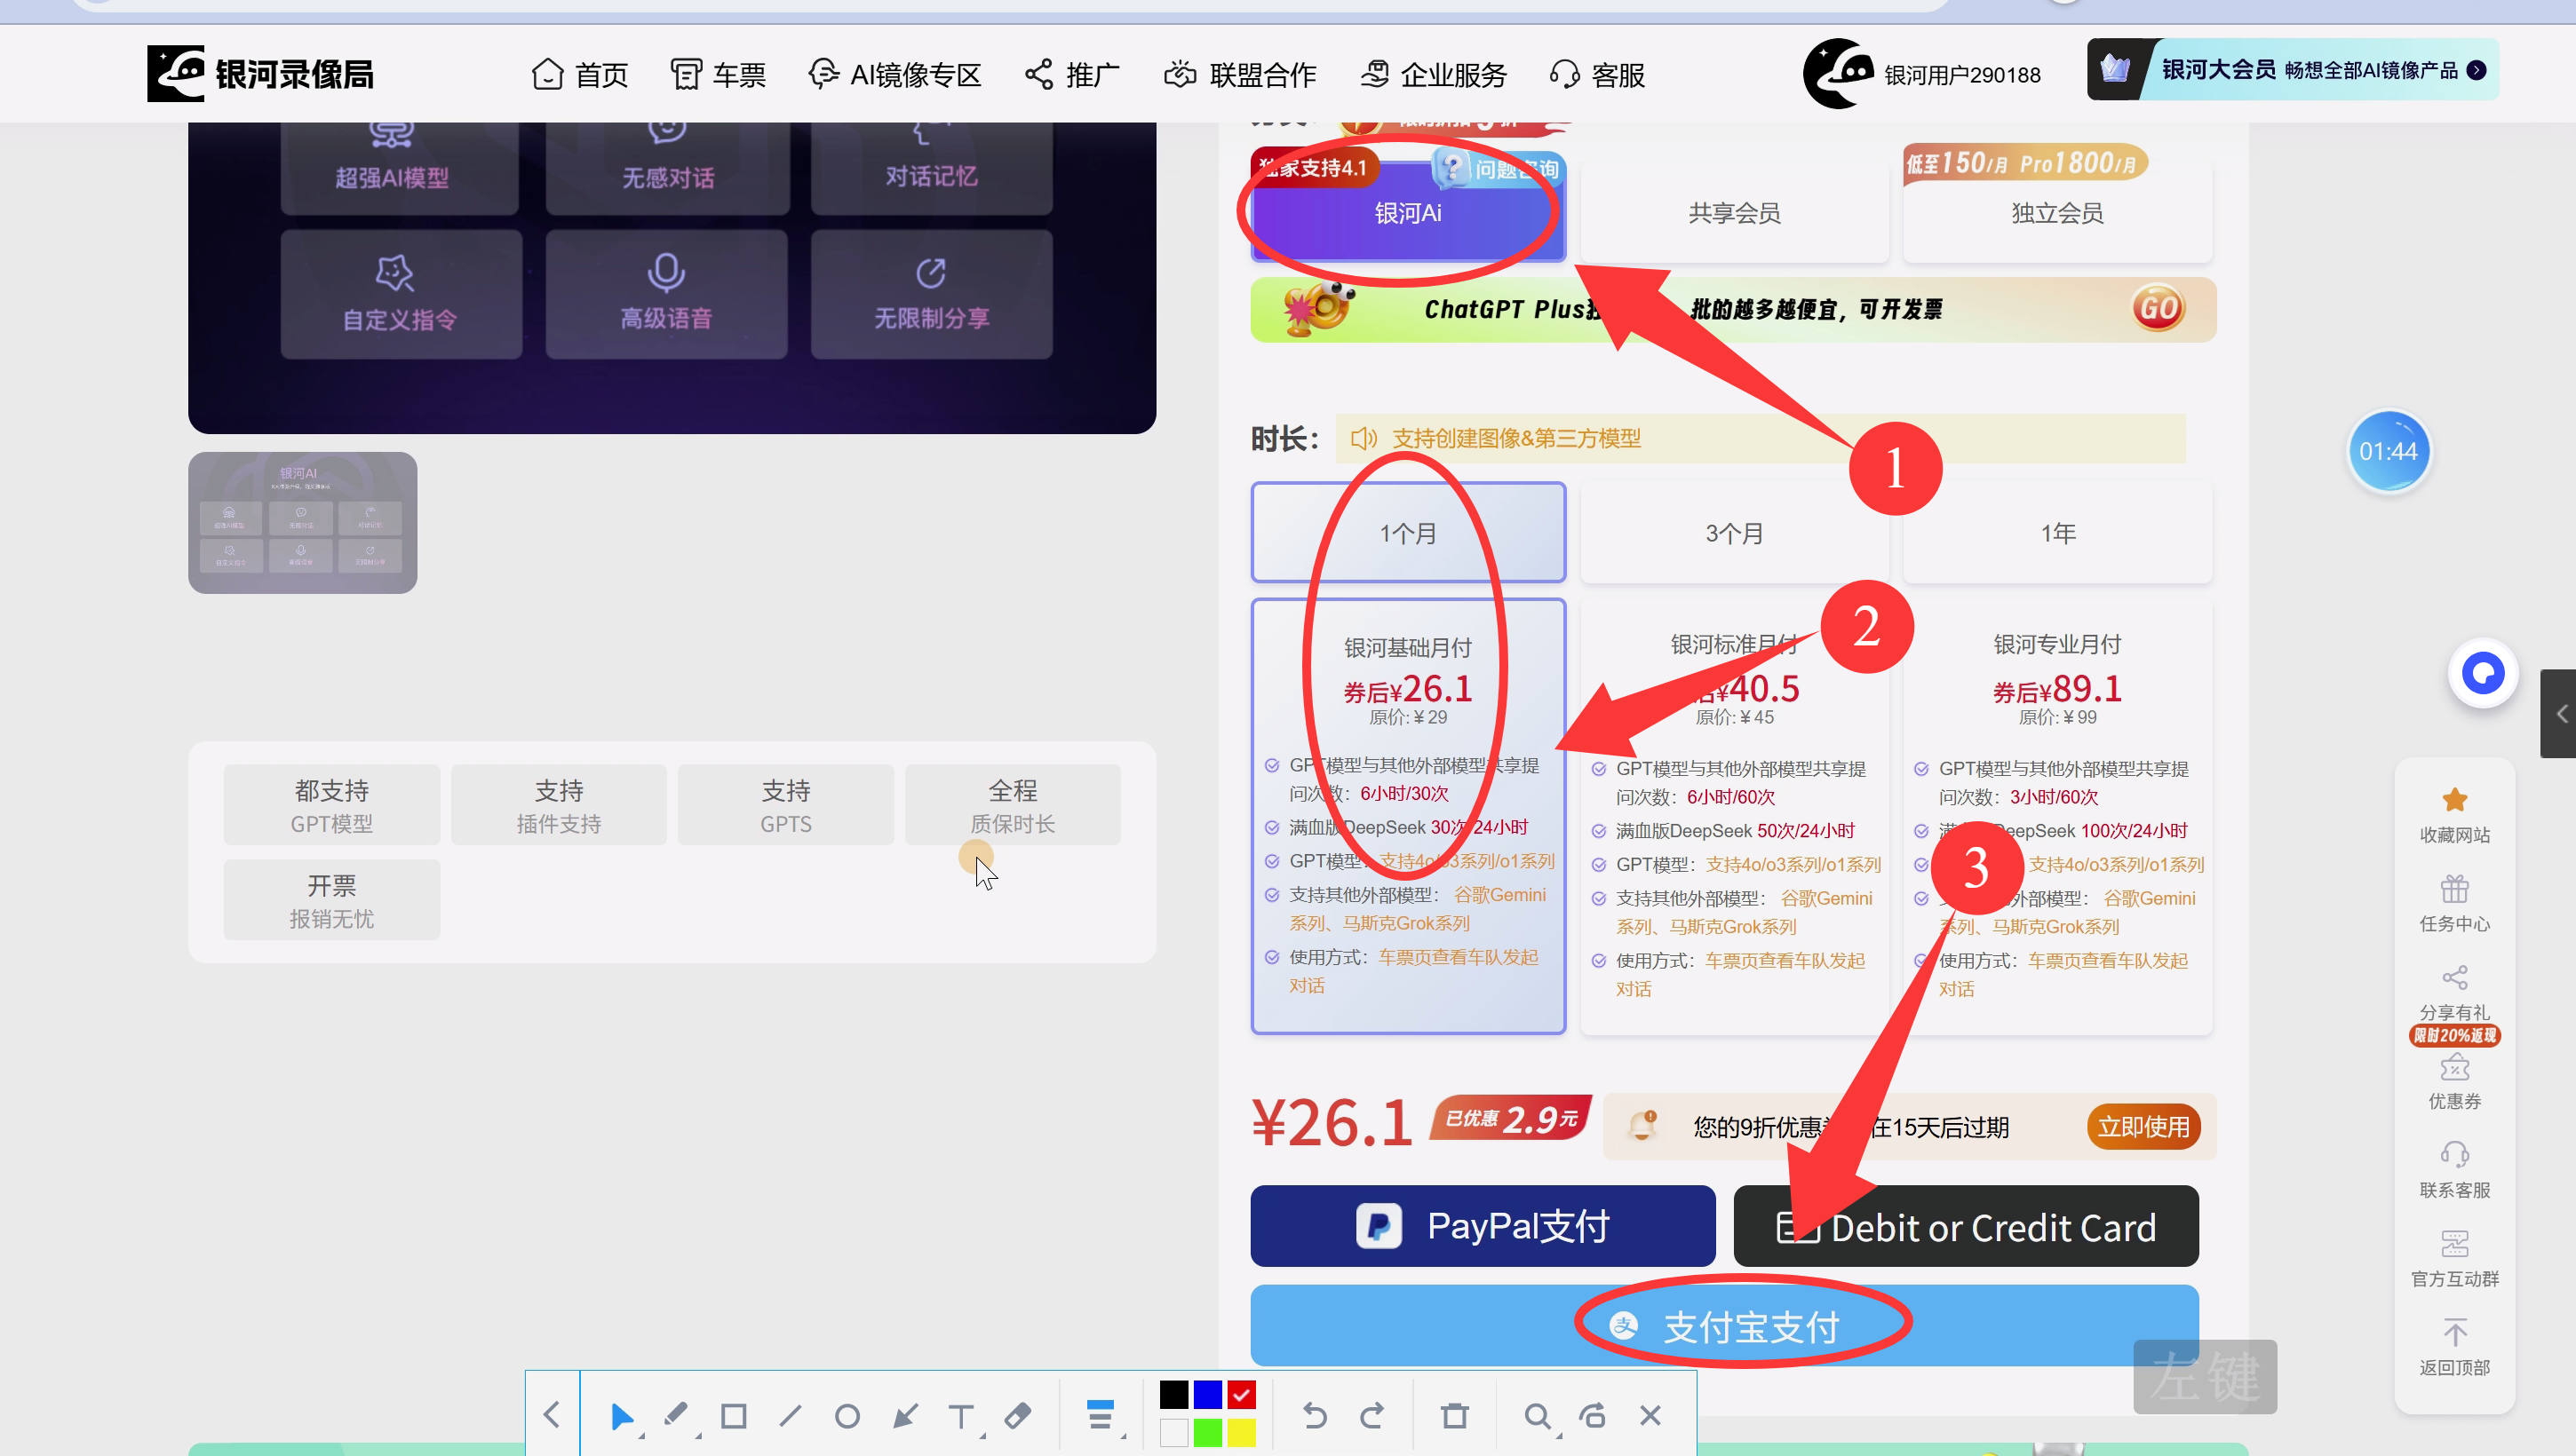Choose the 1个月 duration option
The image size is (2576, 1456).
coord(1408,533)
